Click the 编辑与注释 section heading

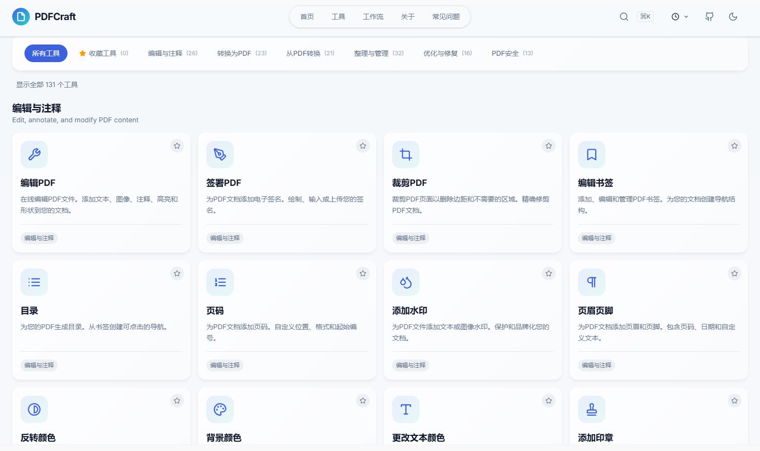pos(37,108)
